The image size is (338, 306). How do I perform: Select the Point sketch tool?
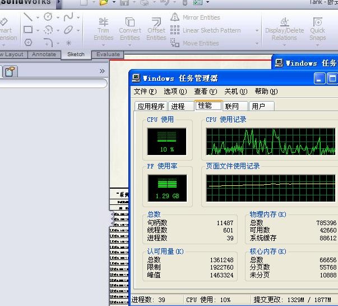(x=68, y=43)
